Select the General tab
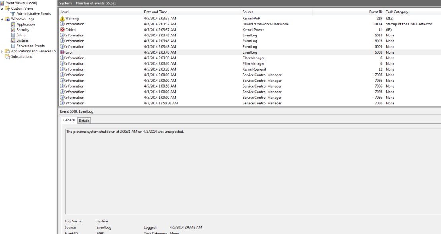The width and height of the screenshot is (441, 234). [x=69, y=120]
